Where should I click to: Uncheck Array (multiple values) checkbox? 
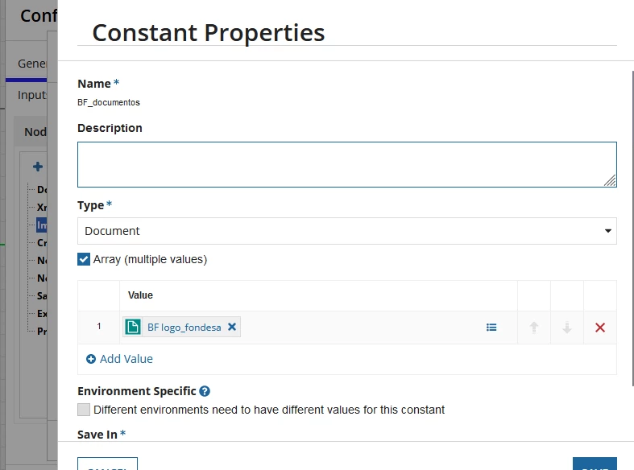[84, 259]
